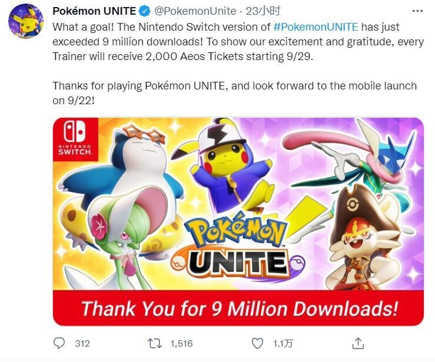Click the Nintendo Switch logo in image
Screen dimensions: 435x362
pyautogui.click(x=75, y=140)
